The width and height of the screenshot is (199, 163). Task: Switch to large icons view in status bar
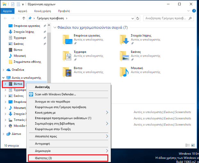pos(193,145)
